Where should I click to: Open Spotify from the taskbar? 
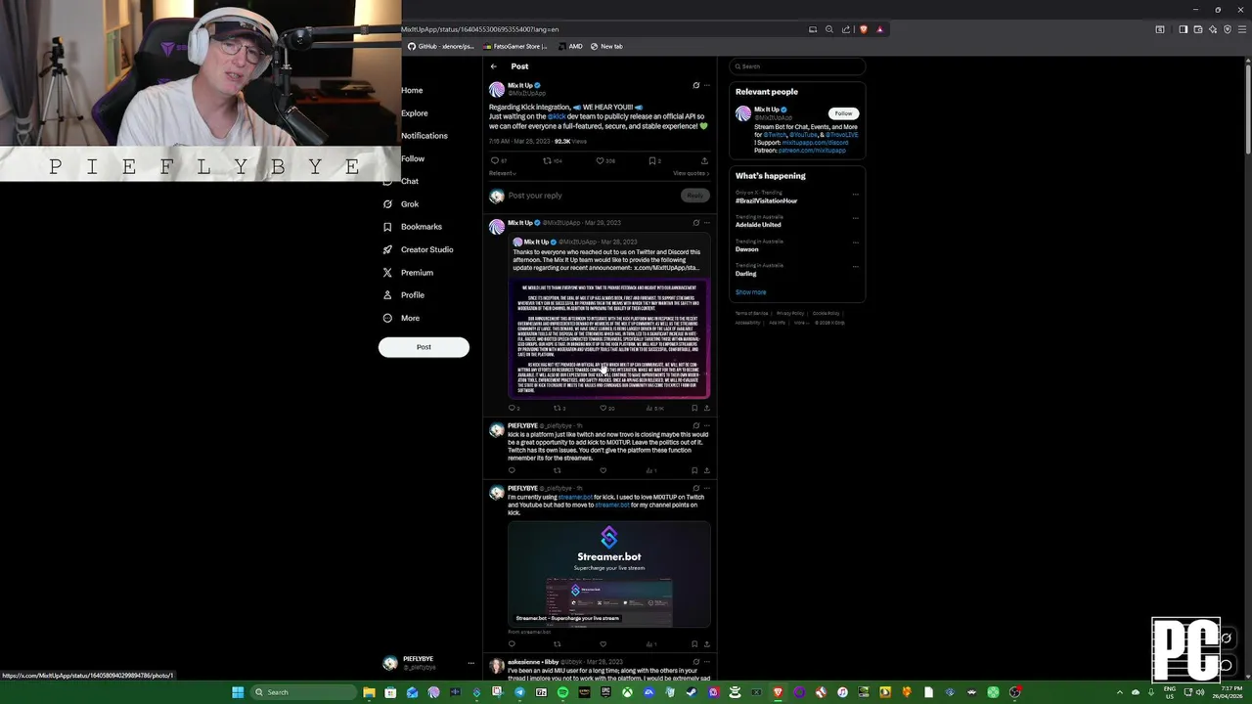562,692
